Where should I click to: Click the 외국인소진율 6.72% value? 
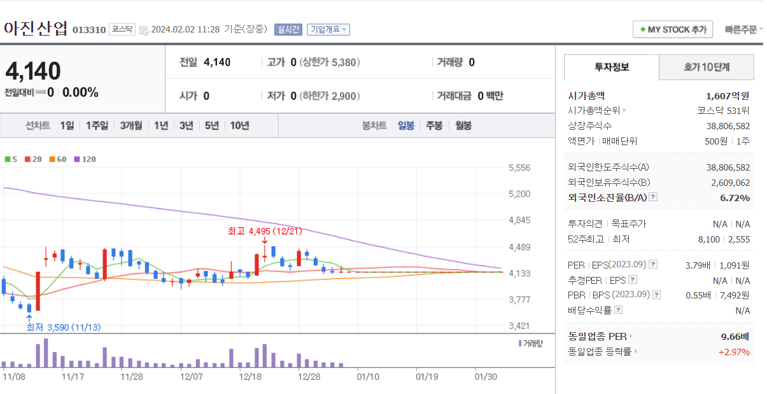(x=735, y=198)
